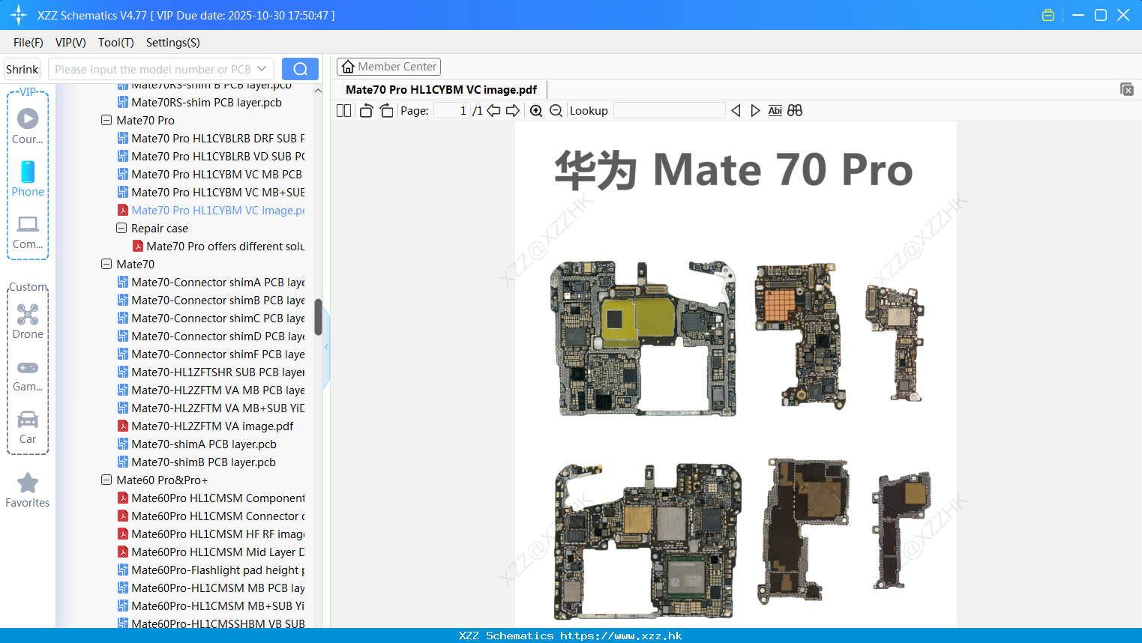Click the blue search button

[300, 69]
